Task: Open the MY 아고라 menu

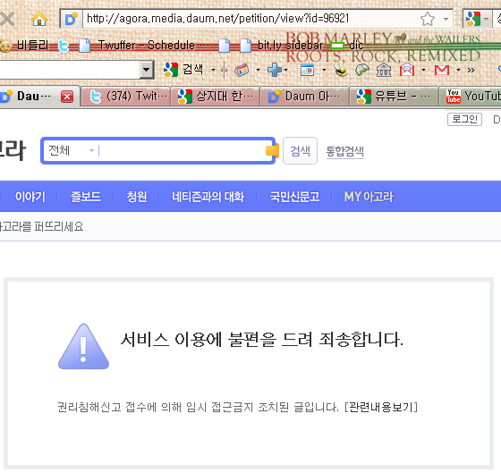Action: pos(369,197)
